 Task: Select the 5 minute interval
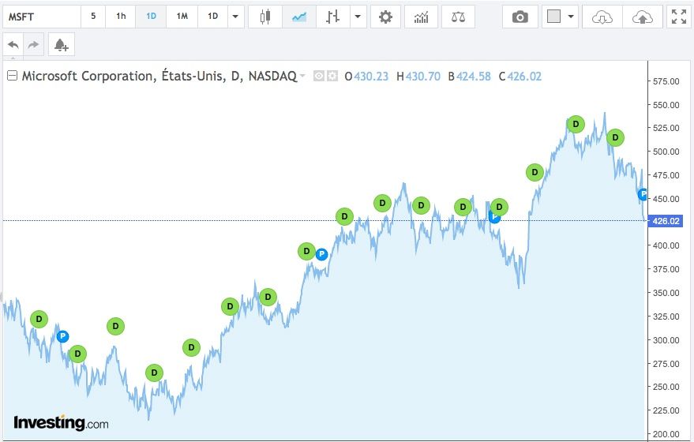tap(93, 17)
